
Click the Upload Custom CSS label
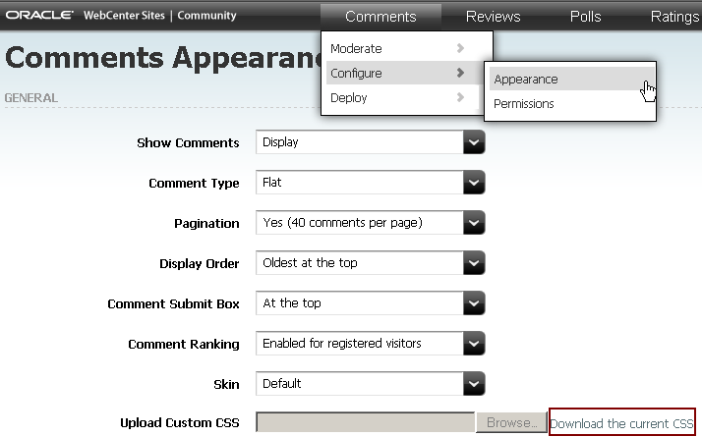(x=180, y=422)
